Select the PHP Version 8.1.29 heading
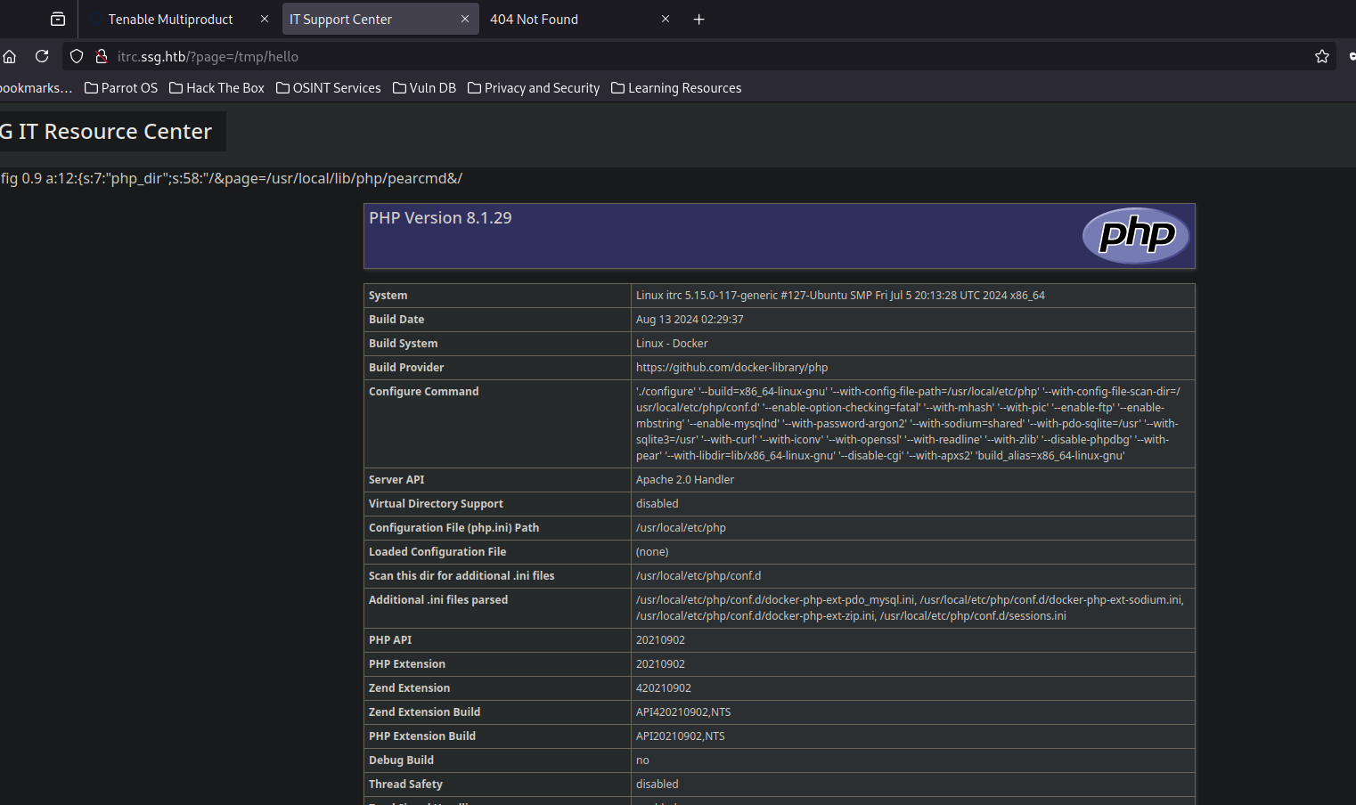This screenshot has width=1356, height=805. [440, 218]
